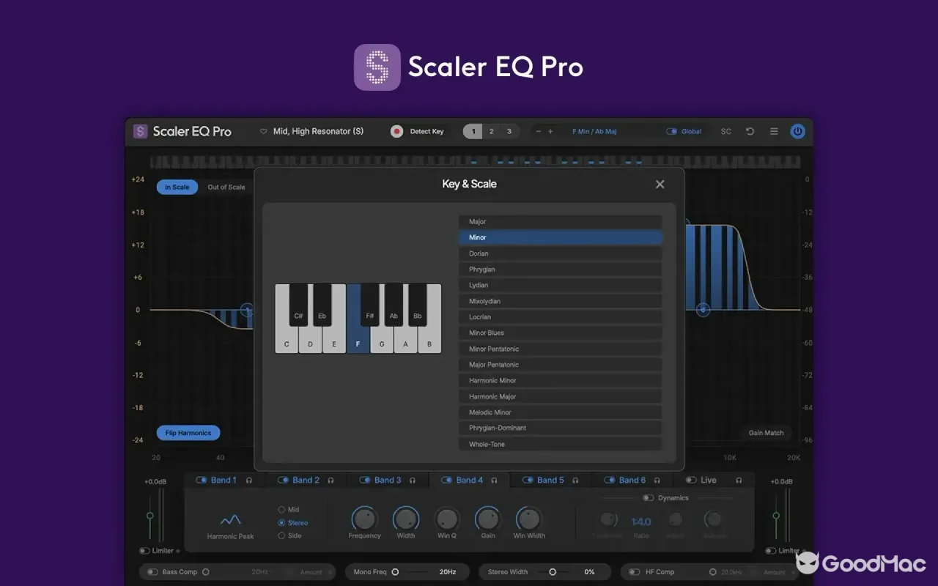
Task: Favorite the preset with the heart icon
Action: tap(264, 132)
